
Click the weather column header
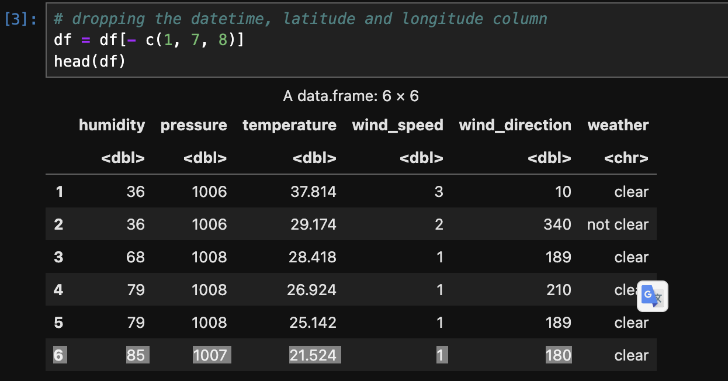tap(618, 125)
